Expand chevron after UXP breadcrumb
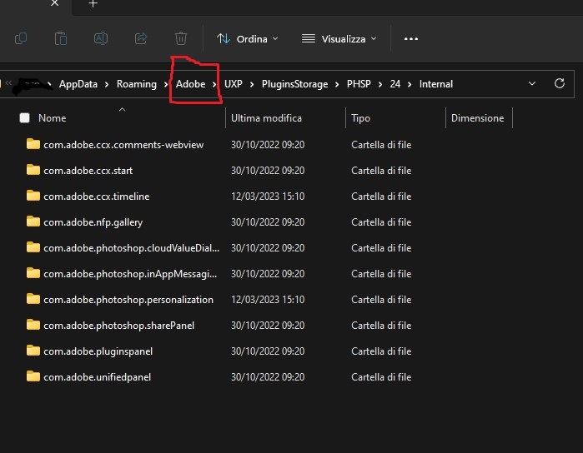 point(252,85)
